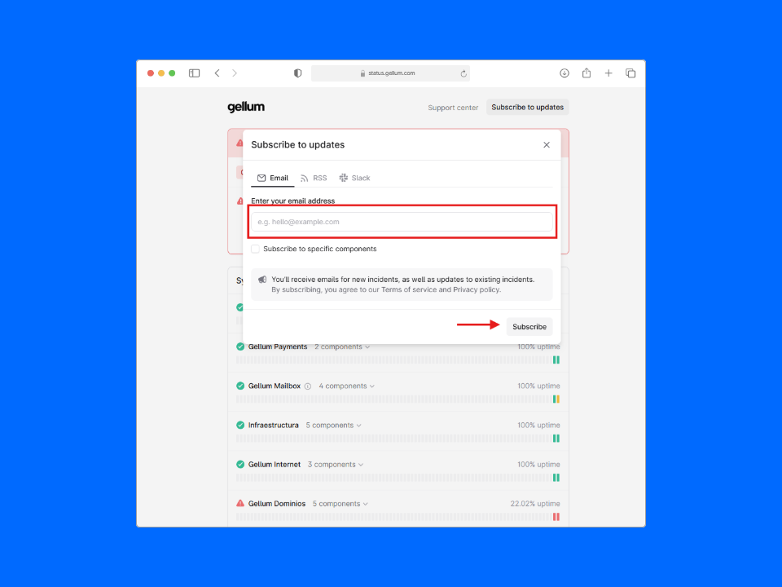The image size is (782, 587).
Task: Expand Gellum Payments 2 components
Action: tap(342, 347)
